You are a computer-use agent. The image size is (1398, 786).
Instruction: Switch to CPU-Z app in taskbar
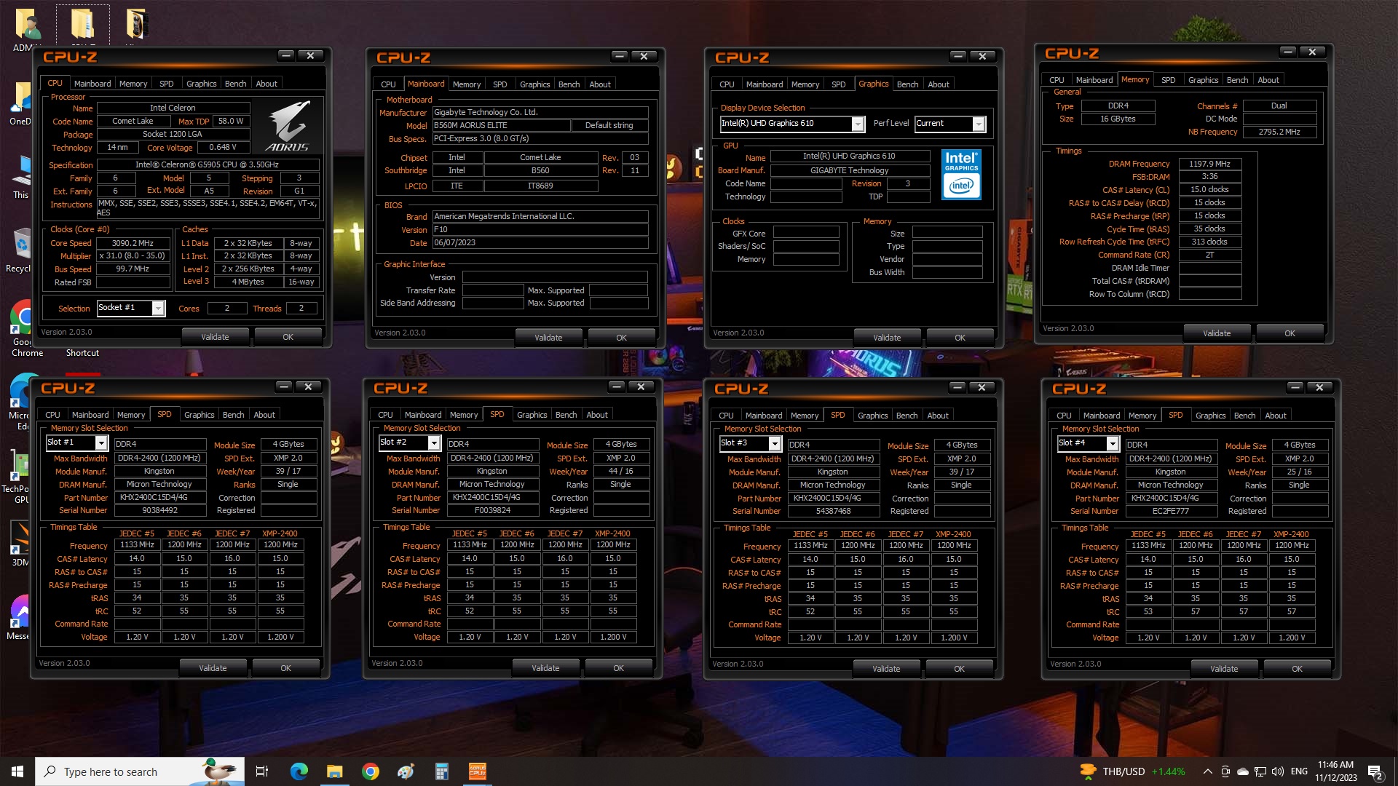(477, 771)
